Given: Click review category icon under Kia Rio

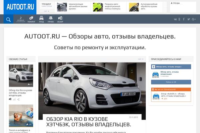Looking at the screenshot, I should [x=10, y=99].
